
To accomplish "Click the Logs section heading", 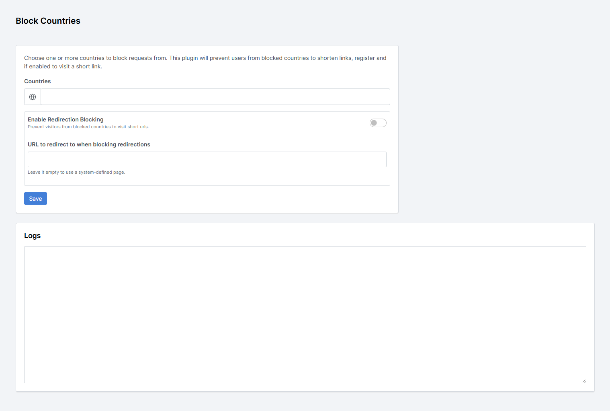I will 32,236.
